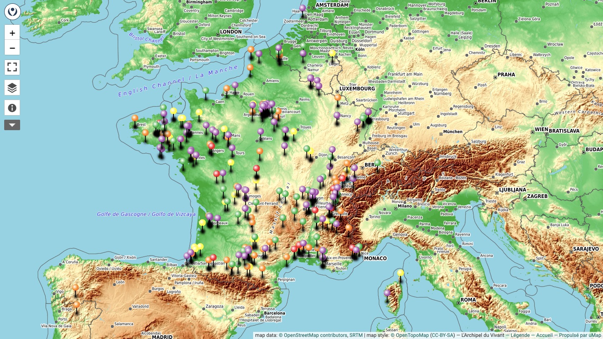Open the SRTM attribution link
The height and width of the screenshot is (339, 603).
[356, 335]
